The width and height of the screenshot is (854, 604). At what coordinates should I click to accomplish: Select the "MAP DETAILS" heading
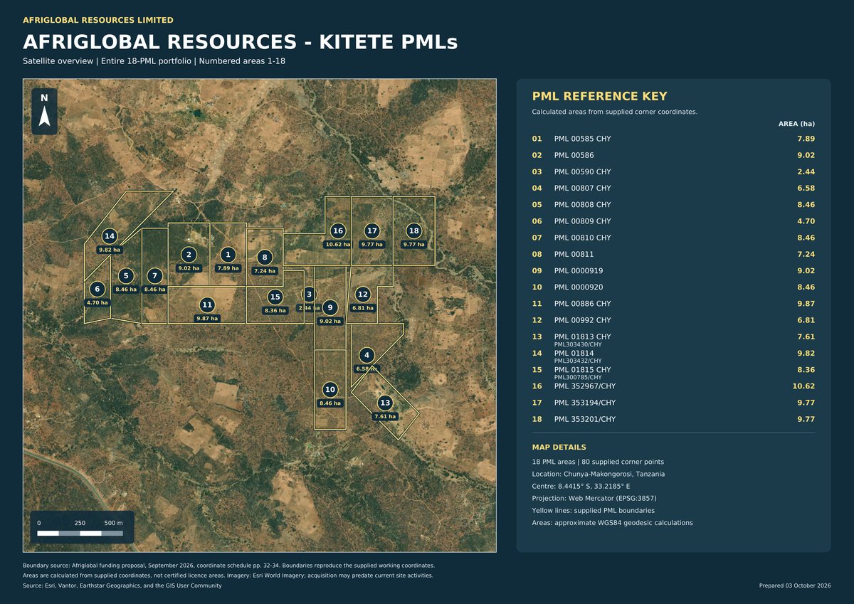(x=559, y=447)
